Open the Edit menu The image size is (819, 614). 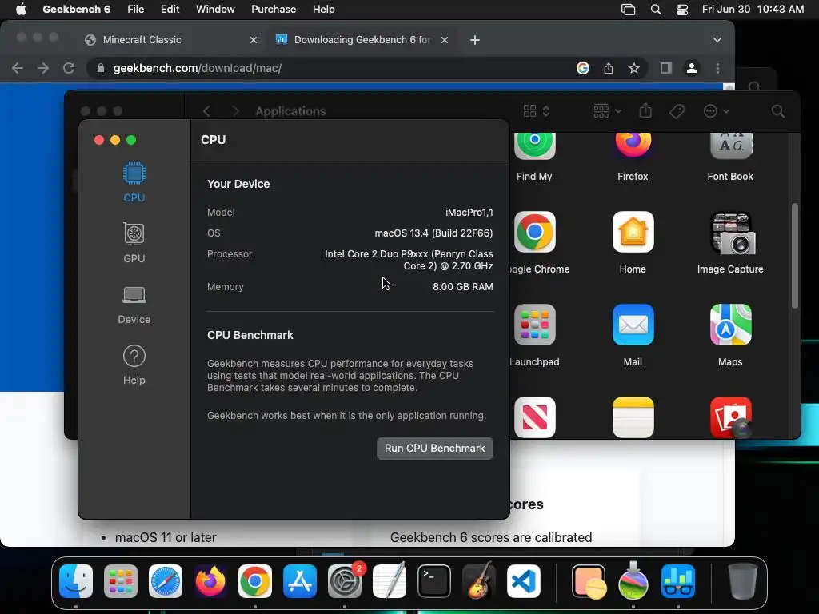tap(170, 10)
